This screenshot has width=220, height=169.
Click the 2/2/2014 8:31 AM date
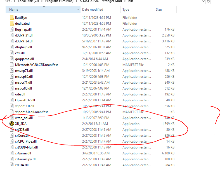tap(95, 124)
